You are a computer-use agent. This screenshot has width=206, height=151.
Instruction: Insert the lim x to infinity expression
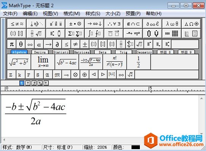point(43,62)
